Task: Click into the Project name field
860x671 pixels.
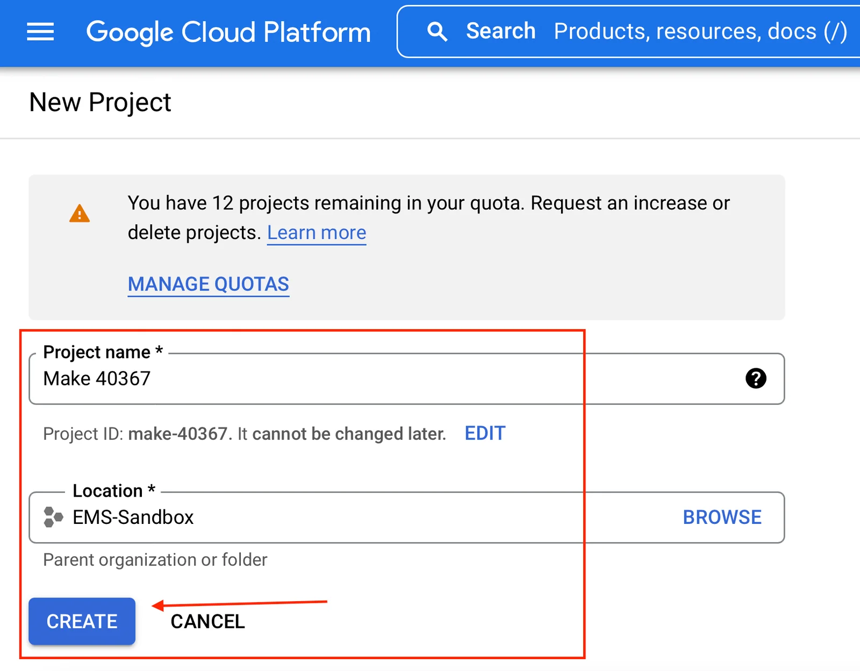Action: coord(406,378)
